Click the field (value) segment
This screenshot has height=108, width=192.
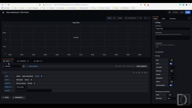[x=19, y=80]
